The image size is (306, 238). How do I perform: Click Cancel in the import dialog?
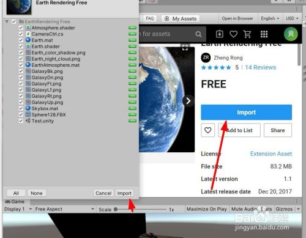[103, 193]
